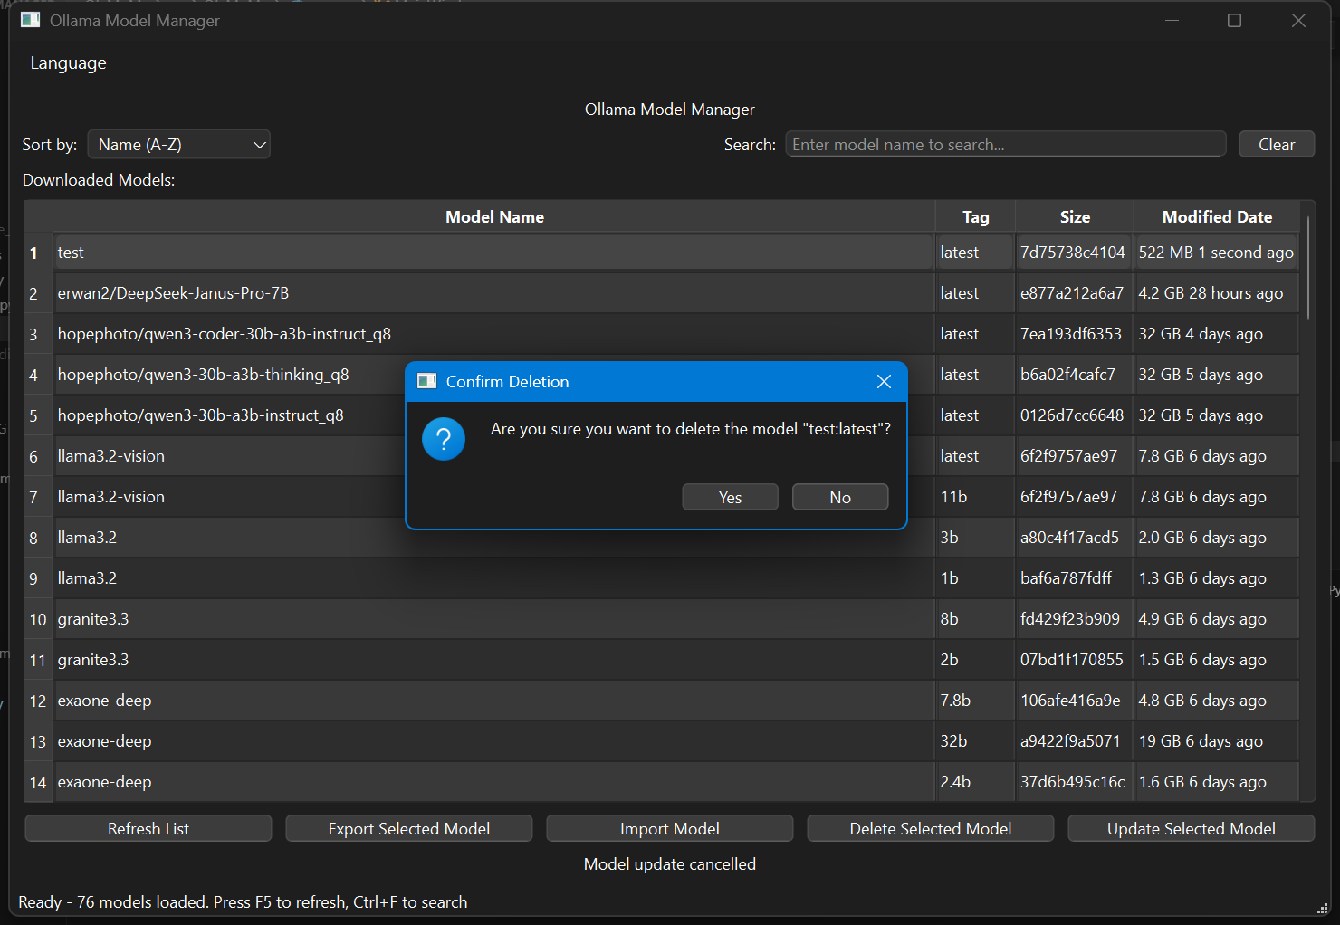This screenshot has width=1340, height=925.
Task: Expand the Sort by Name (A-Z) dropdown
Action: pos(179,145)
